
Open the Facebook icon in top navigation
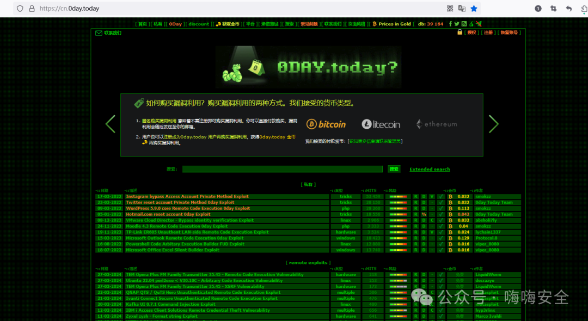[x=450, y=24]
